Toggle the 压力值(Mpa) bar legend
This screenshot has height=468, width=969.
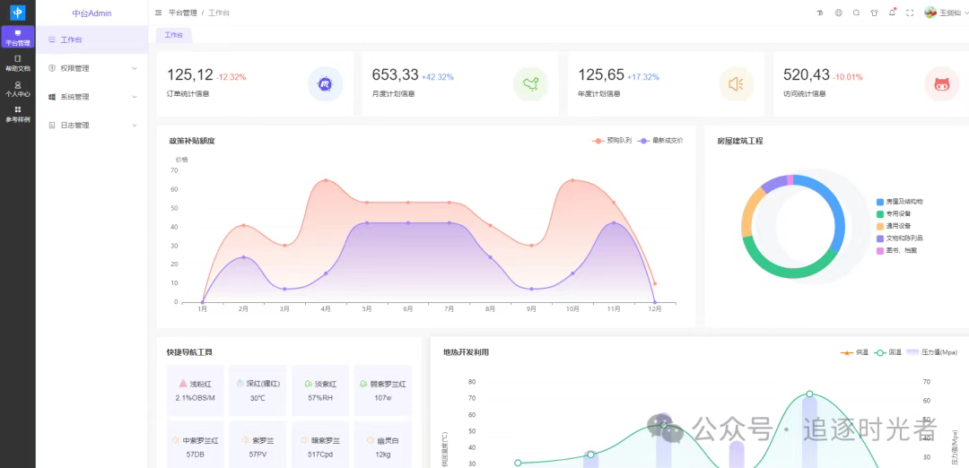click(x=932, y=352)
